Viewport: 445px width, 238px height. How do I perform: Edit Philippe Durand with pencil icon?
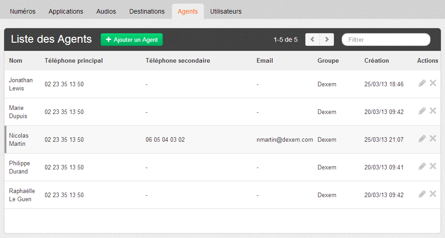422,166
